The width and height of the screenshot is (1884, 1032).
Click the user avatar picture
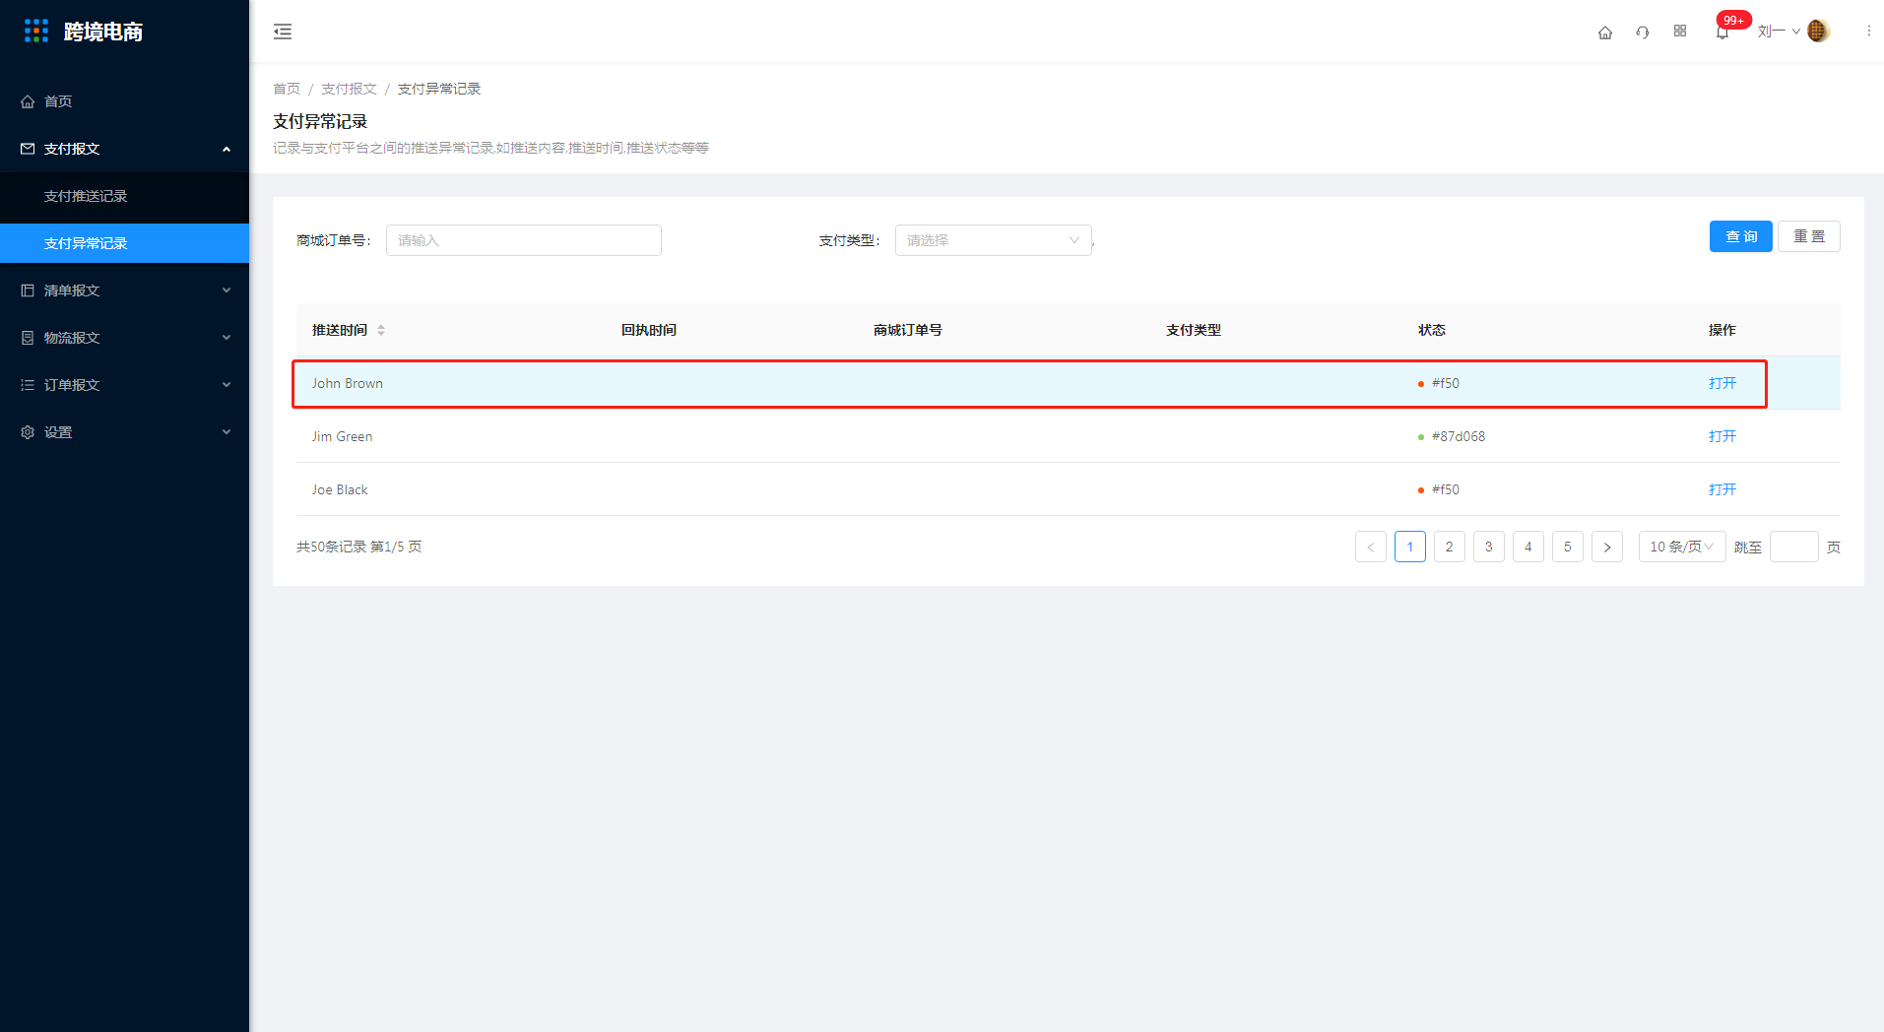click(x=1818, y=32)
